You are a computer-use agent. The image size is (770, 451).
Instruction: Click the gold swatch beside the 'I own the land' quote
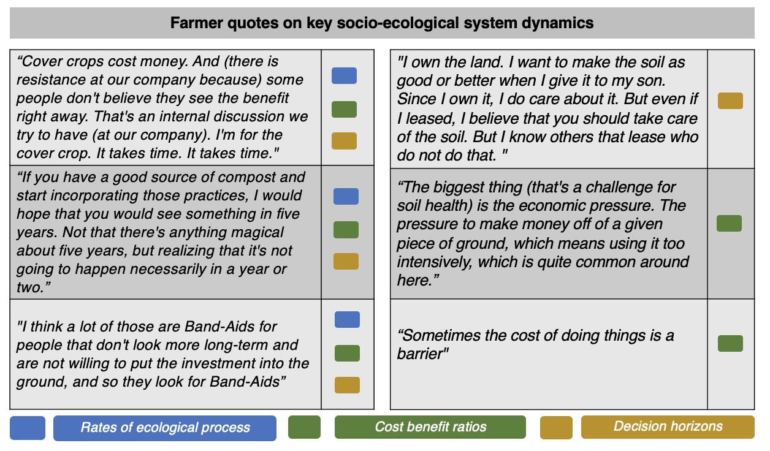(730, 101)
